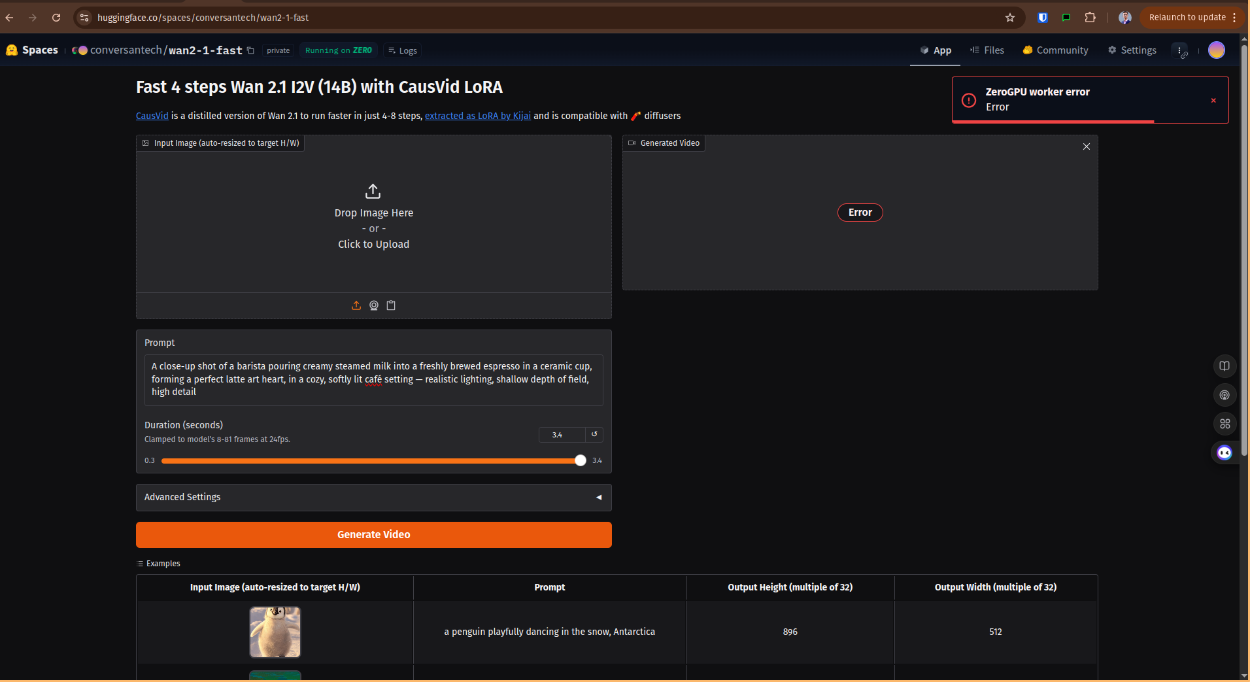Screen dimensions: 1250x682
Task: Copy the space name with the copy icon
Action: (250, 50)
